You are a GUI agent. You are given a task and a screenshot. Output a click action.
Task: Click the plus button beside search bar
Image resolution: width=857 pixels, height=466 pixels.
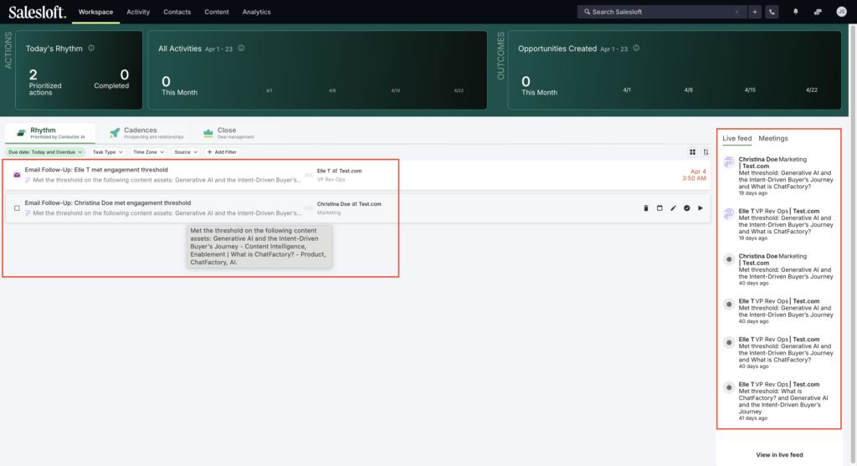(755, 12)
